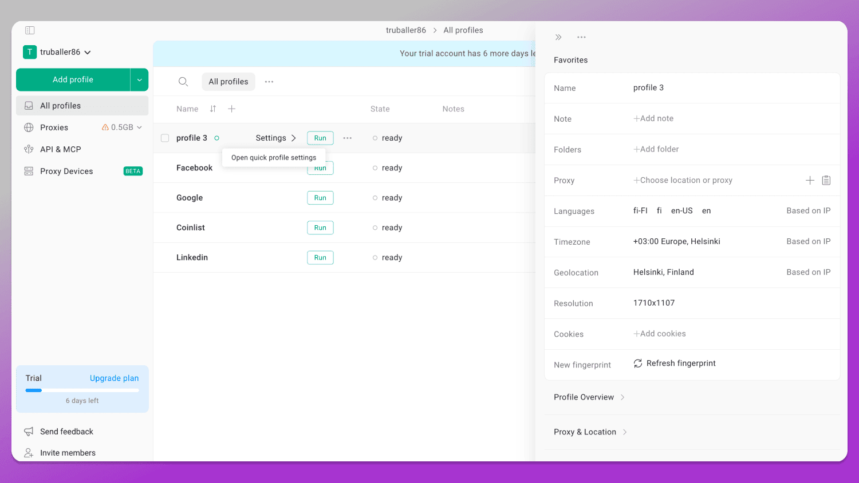Add column with plus icon beside Name
Screen dimensions: 859x483
click(232, 109)
